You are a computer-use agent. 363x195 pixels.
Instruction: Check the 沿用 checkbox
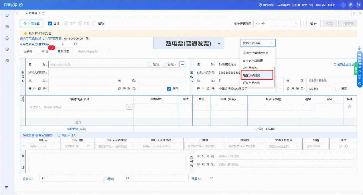(x=150, y=65)
